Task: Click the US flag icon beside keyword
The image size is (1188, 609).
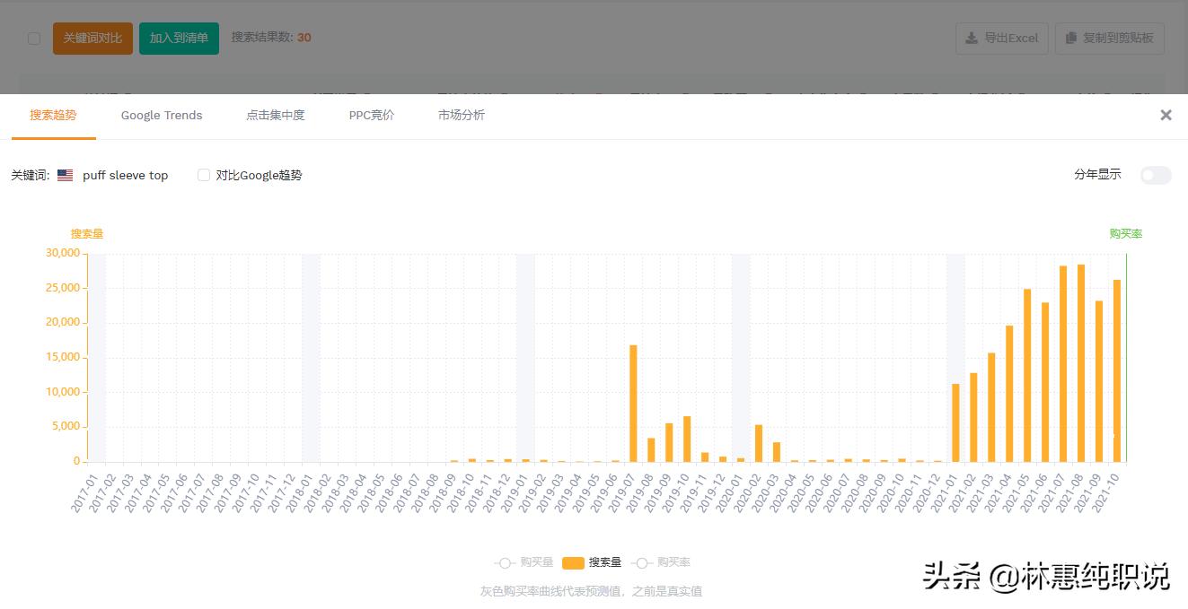Action: point(65,176)
